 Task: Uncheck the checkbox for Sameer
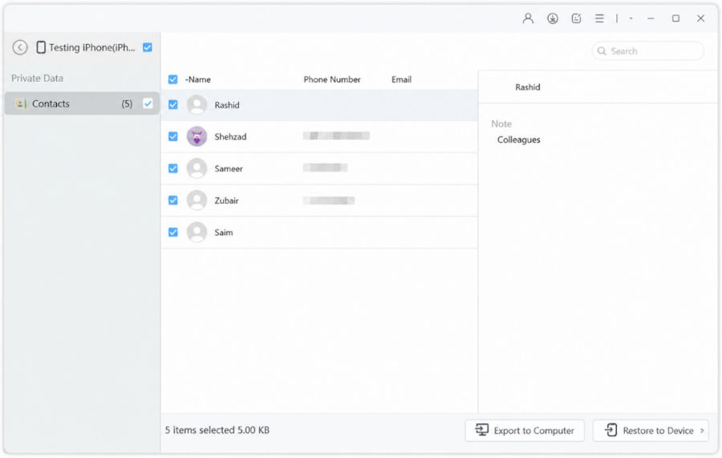point(172,168)
